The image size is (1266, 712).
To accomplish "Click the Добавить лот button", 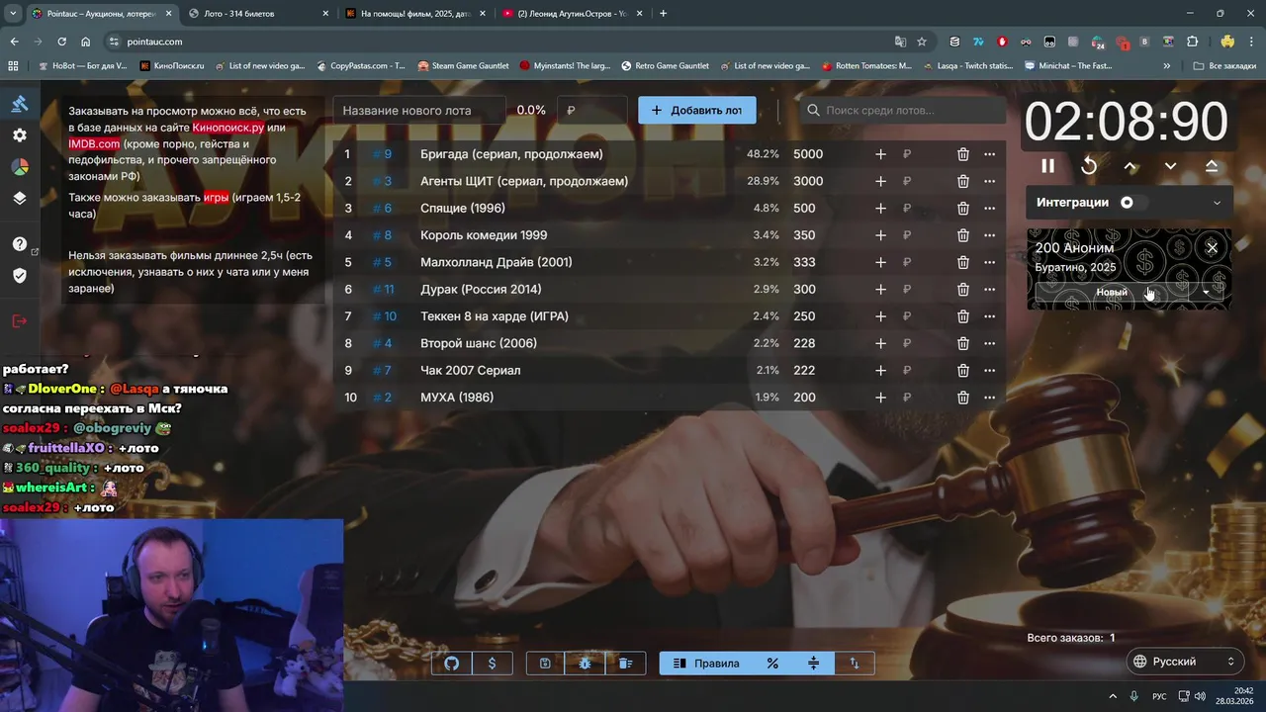I will coord(696,110).
